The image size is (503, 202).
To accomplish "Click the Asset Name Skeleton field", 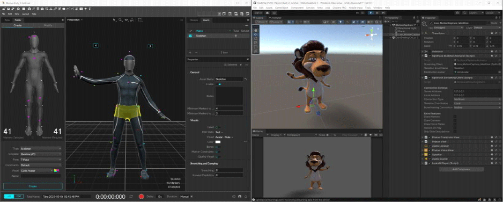I will point(229,79).
